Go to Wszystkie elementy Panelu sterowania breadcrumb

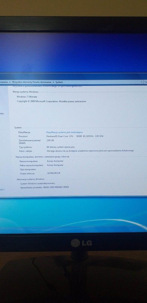tap(31, 82)
